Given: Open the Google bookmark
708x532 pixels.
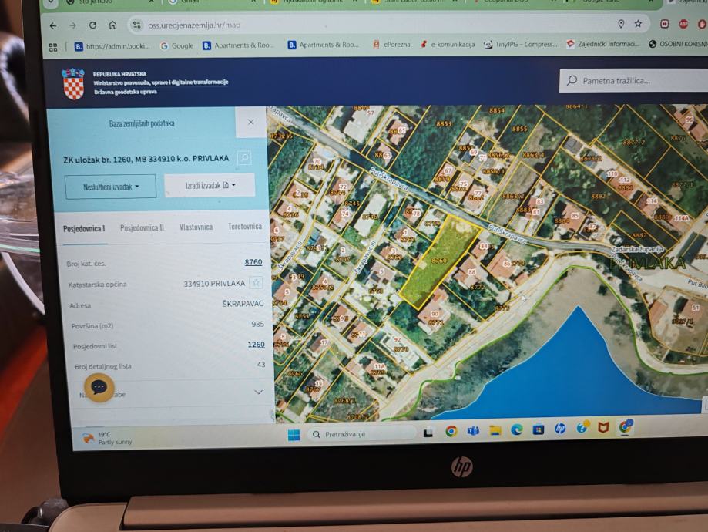Looking at the screenshot, I should coord(177,45).
